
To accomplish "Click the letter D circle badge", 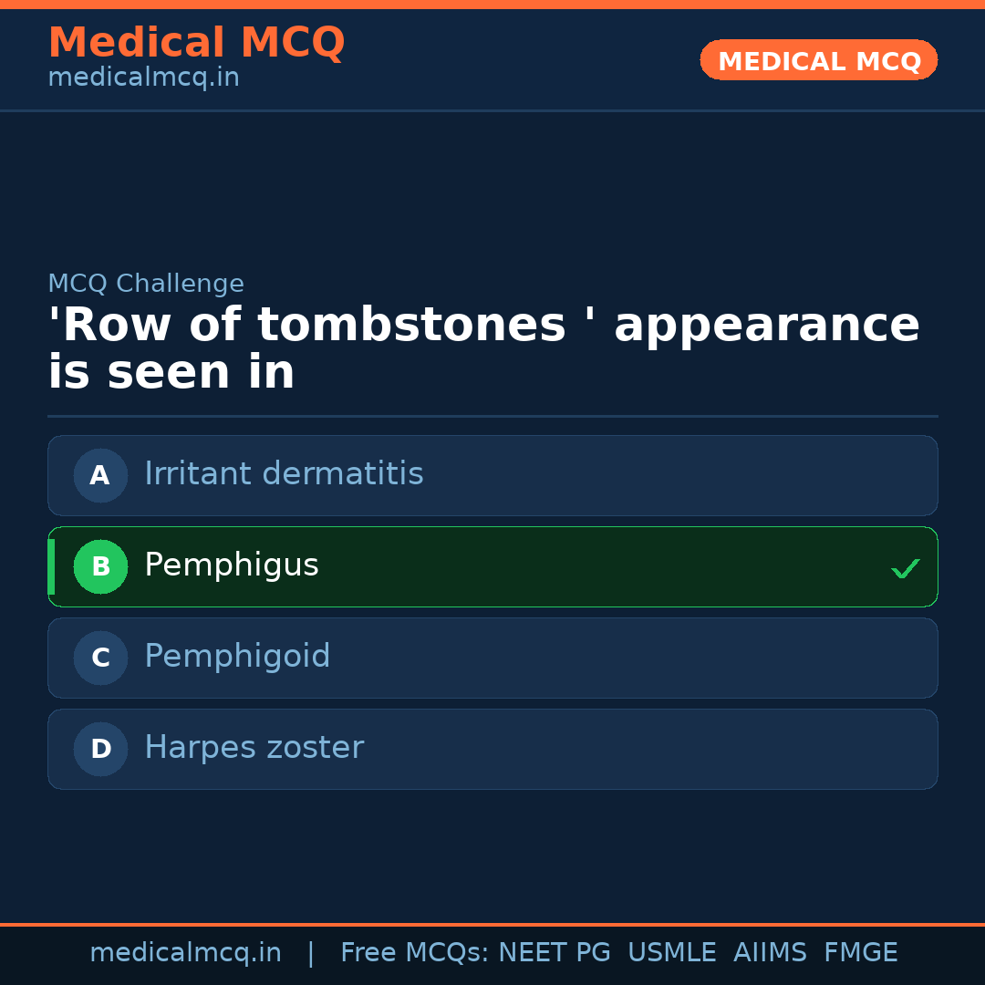I will point(100,749).
